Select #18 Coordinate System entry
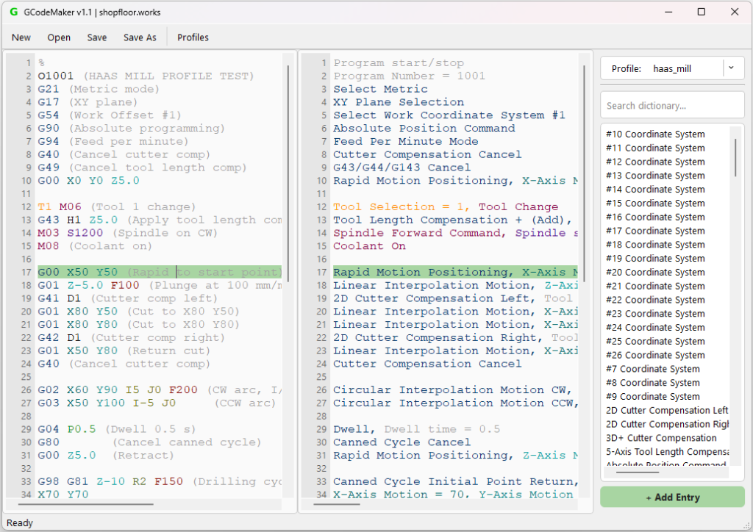The image size is (753, 532). coord(655,245)
